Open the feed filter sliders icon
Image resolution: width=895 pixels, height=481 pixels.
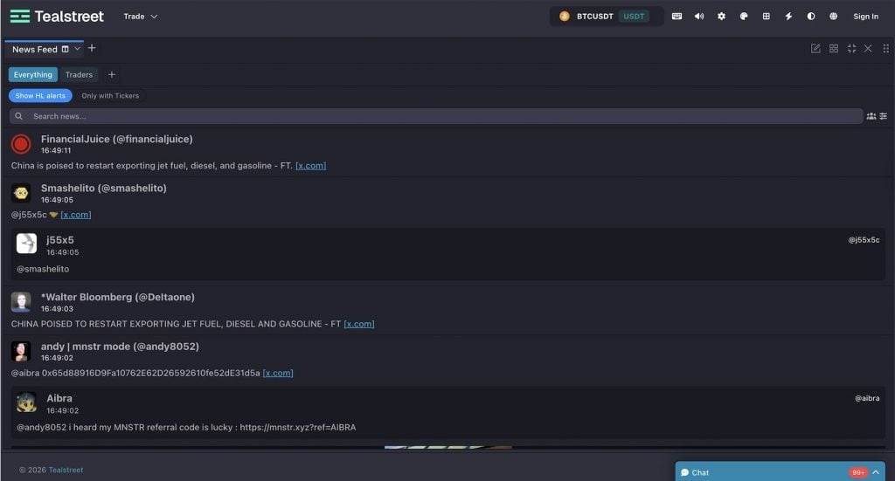[x=884, y=116]
